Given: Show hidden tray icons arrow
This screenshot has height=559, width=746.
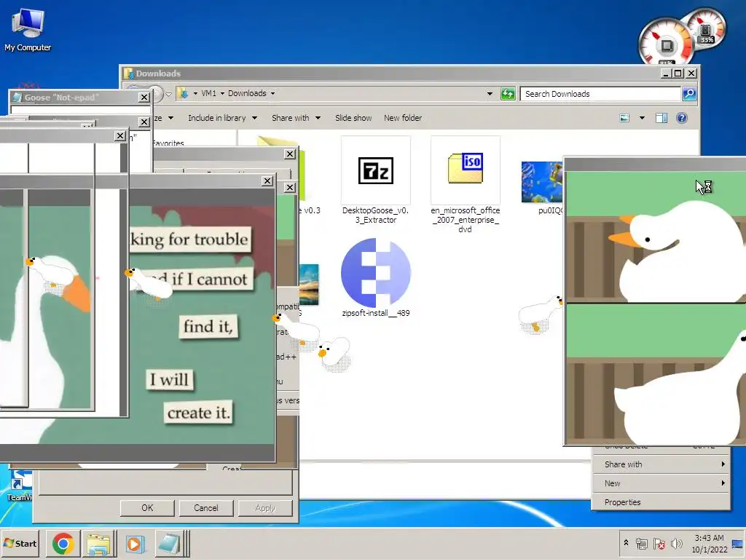Looking at the screenshot, I should coord(626,543).
